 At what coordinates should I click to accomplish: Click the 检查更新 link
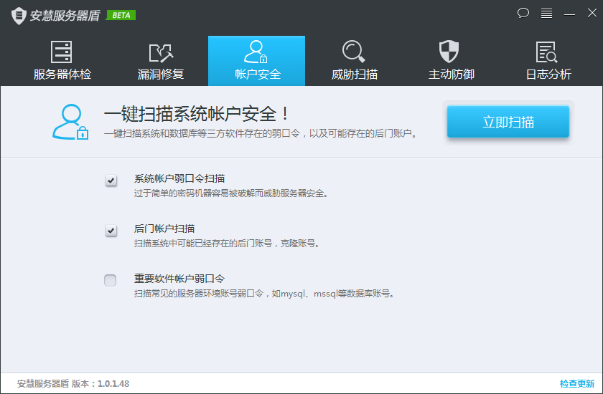click(x=577, y=383)
